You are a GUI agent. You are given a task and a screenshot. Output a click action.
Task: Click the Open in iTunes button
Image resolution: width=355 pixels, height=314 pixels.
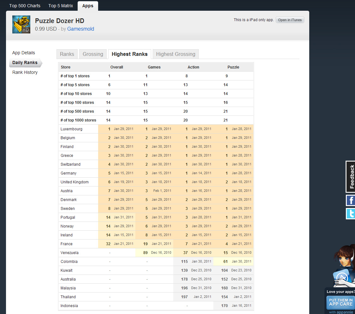pyautogui.click(x=290, y=20)
